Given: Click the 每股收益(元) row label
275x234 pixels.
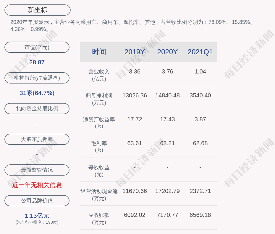Looking at the screenshot, I should [x=99, y=171].
